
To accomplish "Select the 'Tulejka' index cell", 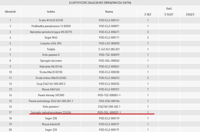I will pyautogui.click(x=51, y=49).
